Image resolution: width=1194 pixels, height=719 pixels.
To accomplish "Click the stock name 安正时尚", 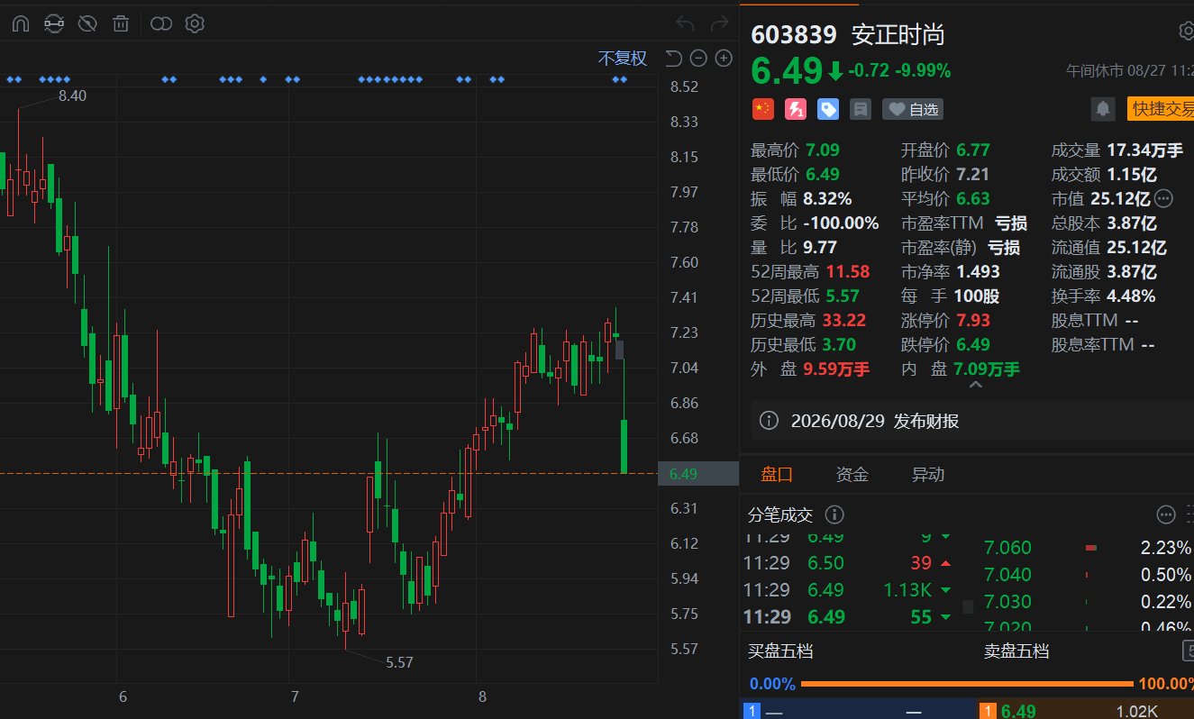I will point(898,34).
